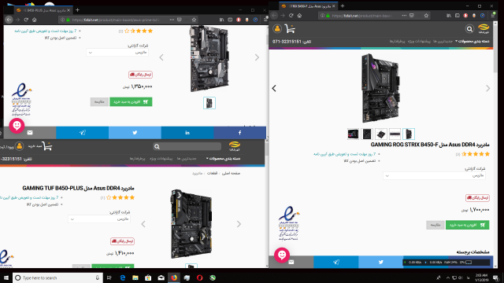Open 'پیشنهادات ویژه' in right window nav

419,42
